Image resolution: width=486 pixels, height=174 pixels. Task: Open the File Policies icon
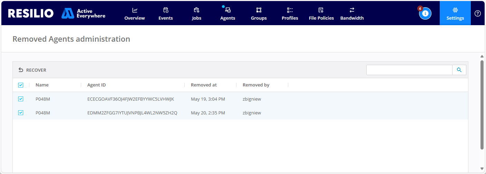click(321, 10)
